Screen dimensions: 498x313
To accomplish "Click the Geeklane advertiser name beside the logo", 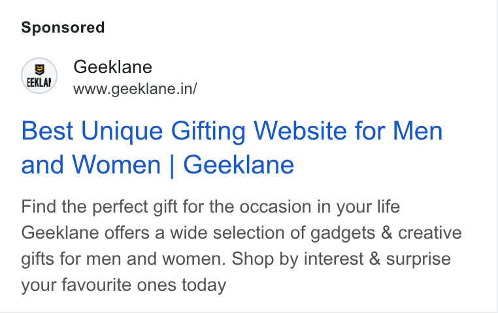I will [113, 67].
